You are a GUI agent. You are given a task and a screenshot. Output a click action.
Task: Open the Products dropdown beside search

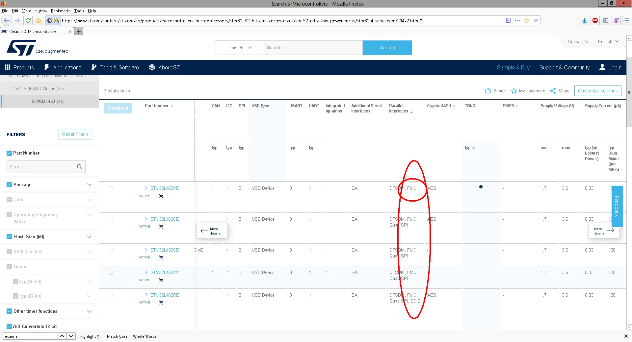pyautogui.click(x=239, y=48)
